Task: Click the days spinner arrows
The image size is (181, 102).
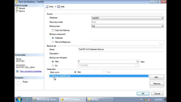Action: [138, 61]
